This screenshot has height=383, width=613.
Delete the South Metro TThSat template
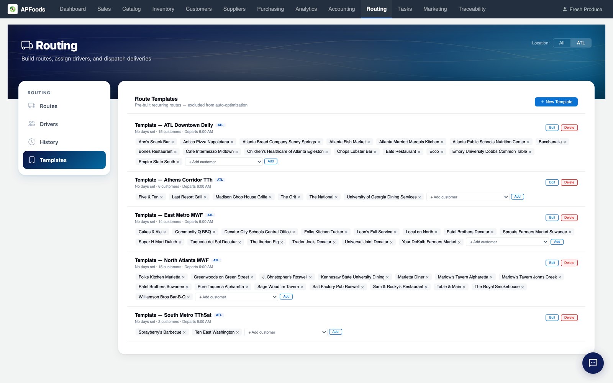tap(569, 318)
